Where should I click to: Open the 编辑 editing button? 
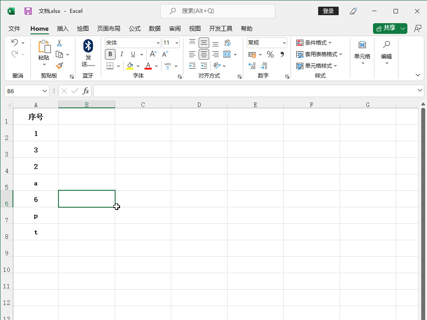pos(386,52)
